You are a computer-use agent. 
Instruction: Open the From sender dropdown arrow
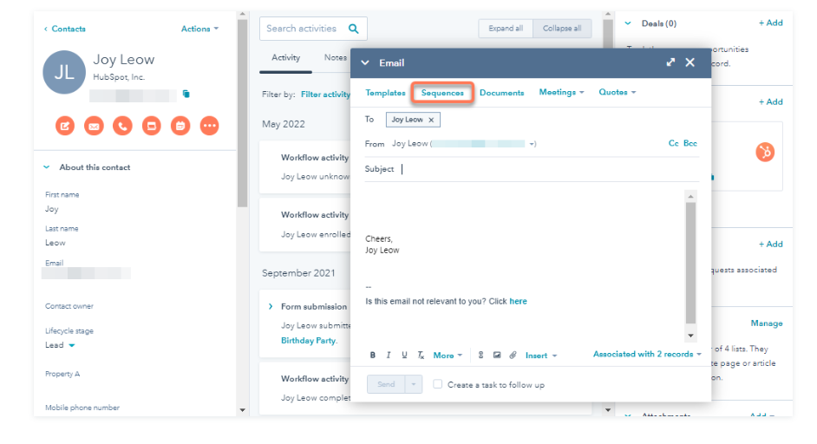(532, 144)
